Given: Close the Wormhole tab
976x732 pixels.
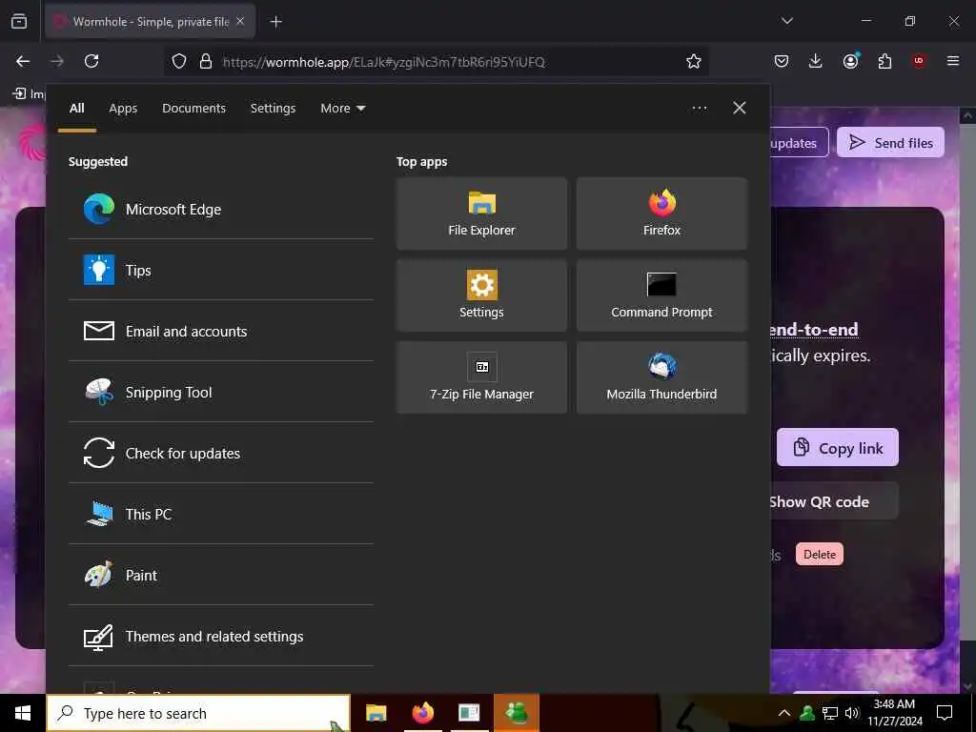Looking at the screenshot, I should pos(240,21).
